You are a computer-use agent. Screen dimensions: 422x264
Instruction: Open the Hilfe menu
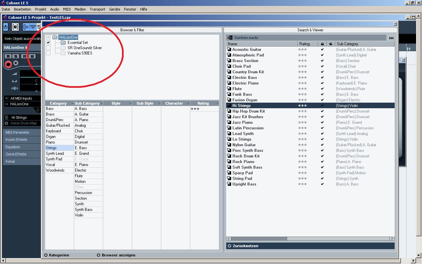pyautogui.click(x=143, y=9)
